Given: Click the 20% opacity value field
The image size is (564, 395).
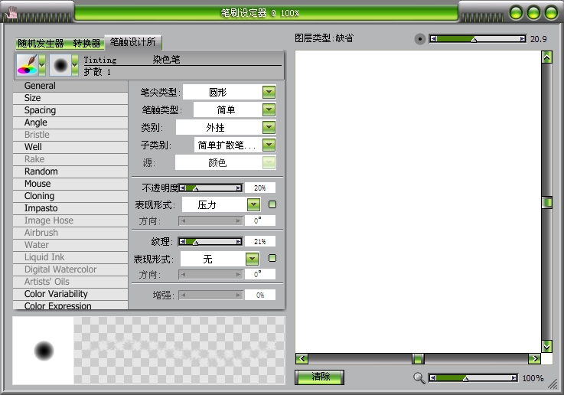Looking at the screenshot, I should point(260,188).
